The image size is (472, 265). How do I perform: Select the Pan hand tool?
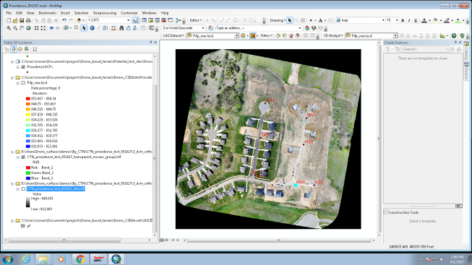point(22,28)
